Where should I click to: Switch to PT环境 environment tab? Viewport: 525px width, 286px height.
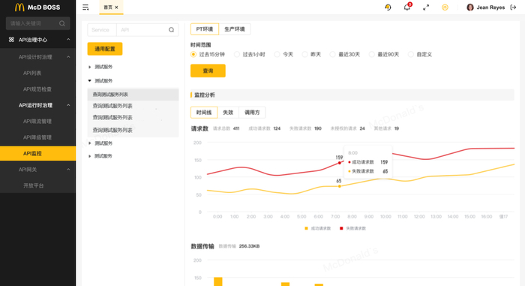(205, 29)
